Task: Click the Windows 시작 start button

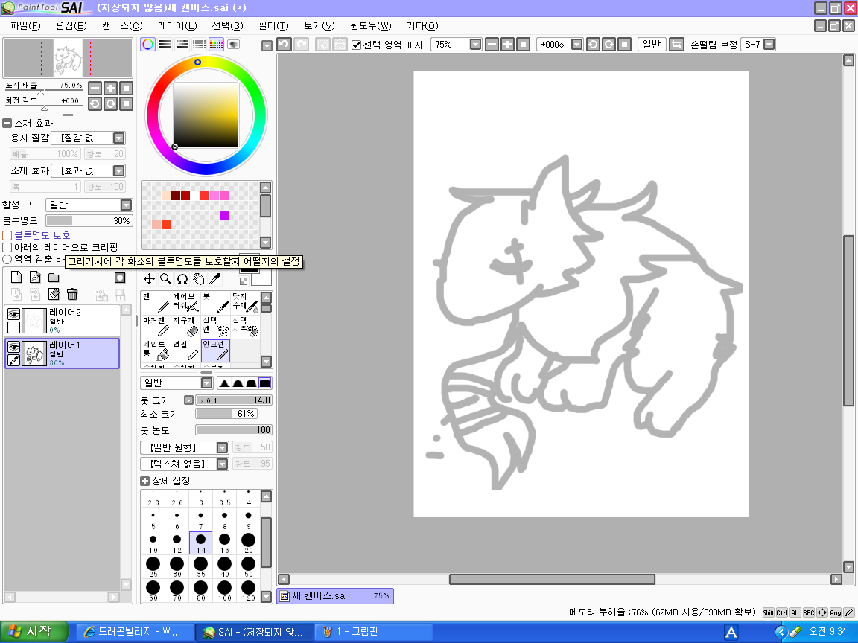Action: [30, 632]
